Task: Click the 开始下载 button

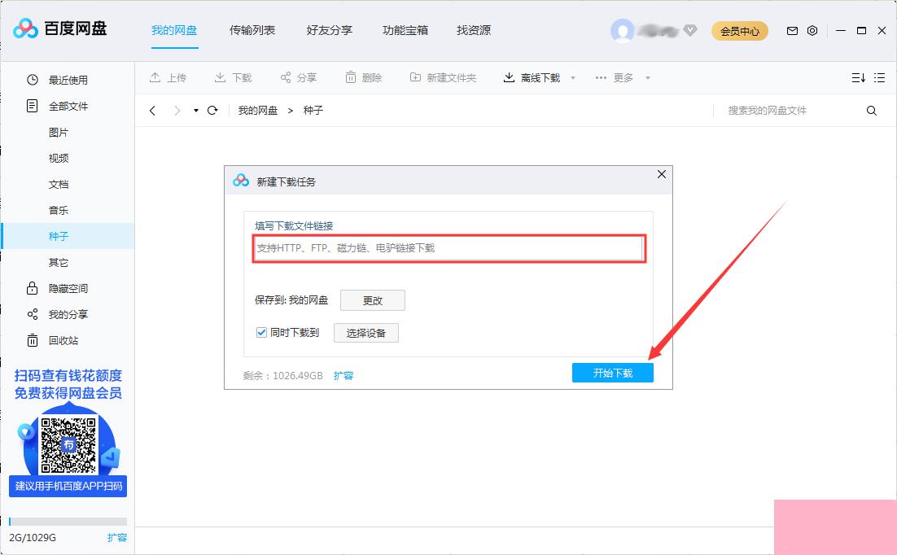Action: [x=613, y=373]
